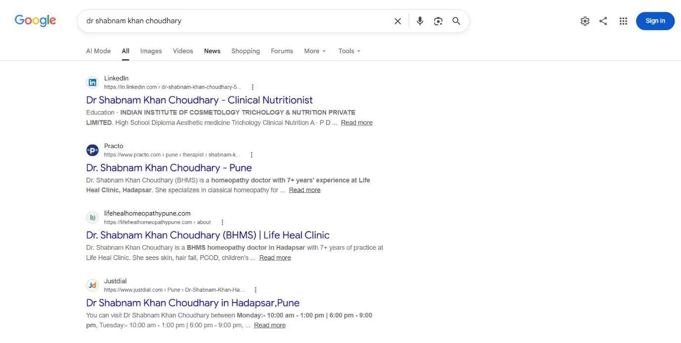Expand the Tools dropdown
This screenshot has width=681, height=343.
(x=349, y=51)
